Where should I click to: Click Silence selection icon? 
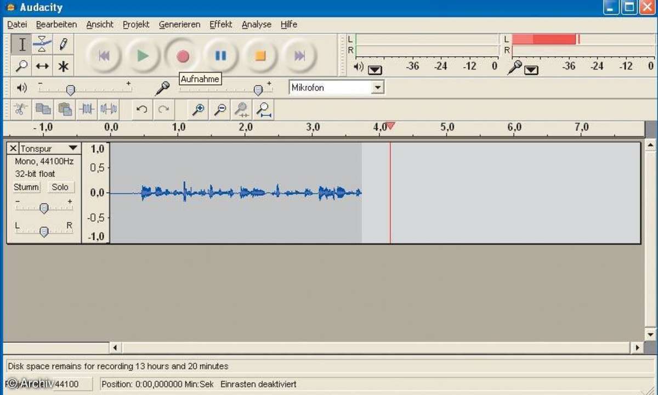pos(108,109)
